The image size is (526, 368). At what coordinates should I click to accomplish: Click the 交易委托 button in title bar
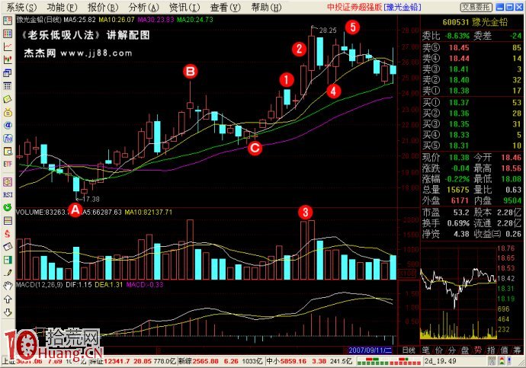[x=476, y=7]
